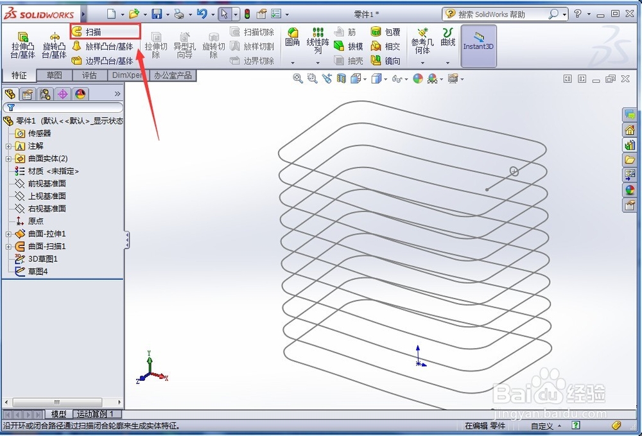The height and width of the screenshot is (436, 642).
Task: Open the dropdown under 线性阵列
Action: click(x=318, y=63)
